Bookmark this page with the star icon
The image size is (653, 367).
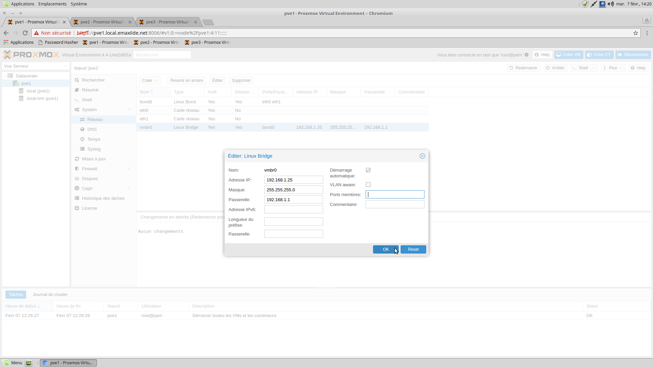(635, 33)
